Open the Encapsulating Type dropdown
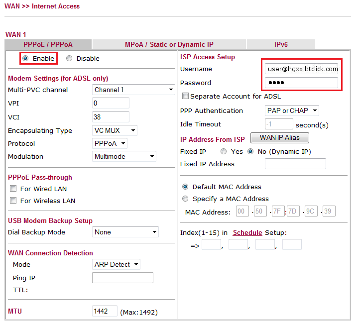Screen dimensions: 357x325 pos(115,130)
